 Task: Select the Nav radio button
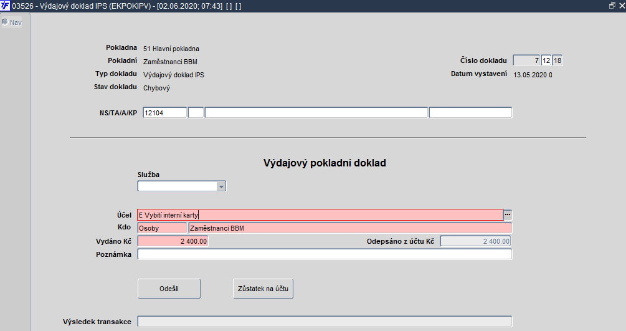5,22
